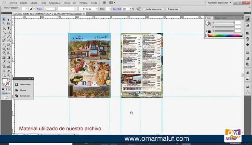Open the stroke weight dropdown
The width and height of the screenshot is (252, 145).
tap(54, 9)
